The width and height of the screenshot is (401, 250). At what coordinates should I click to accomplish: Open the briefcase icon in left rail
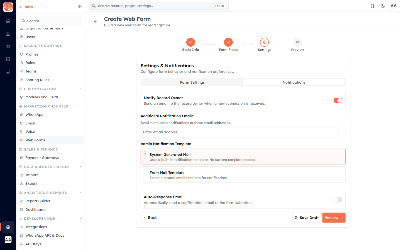click(x=8, y=34)
